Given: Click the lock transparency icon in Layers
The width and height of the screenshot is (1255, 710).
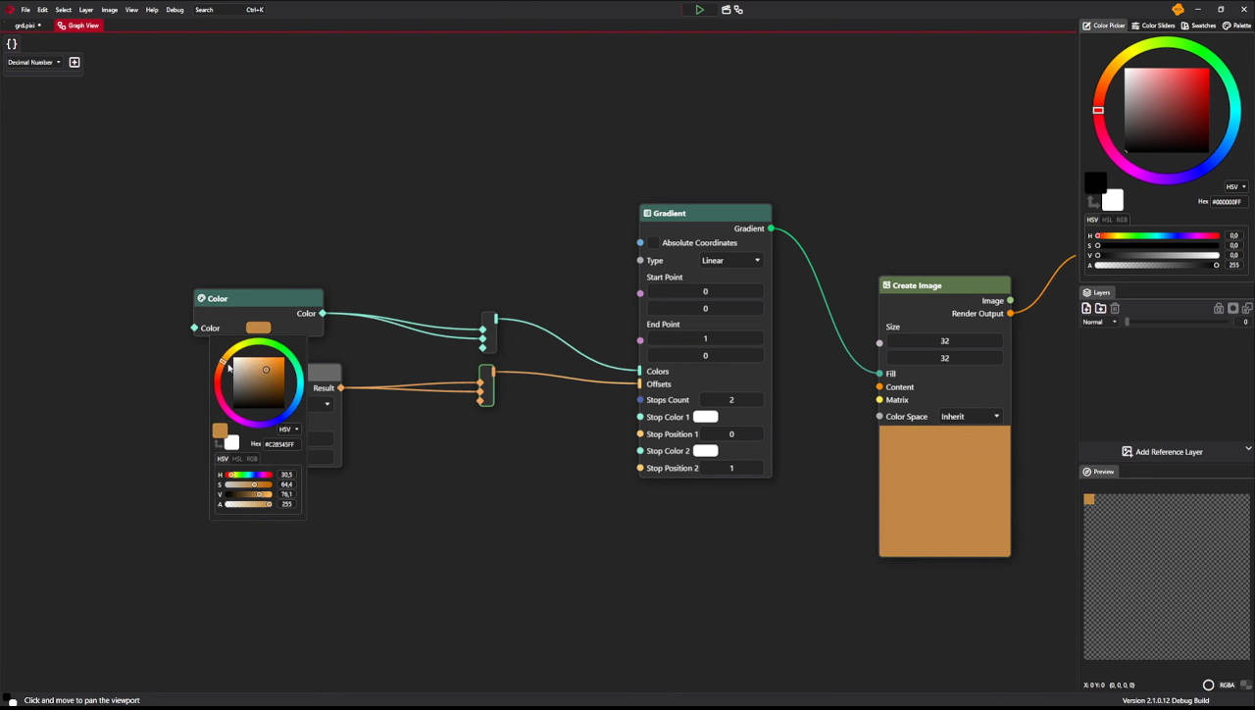Looking at the screenshot, I should coord(1219,309).
